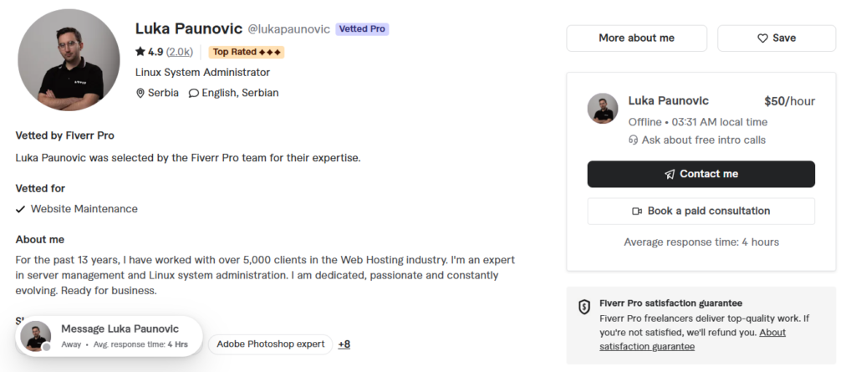Open About satisfaction guarantee link
This screenshot has height=372, width=856.
click(692, 339)
